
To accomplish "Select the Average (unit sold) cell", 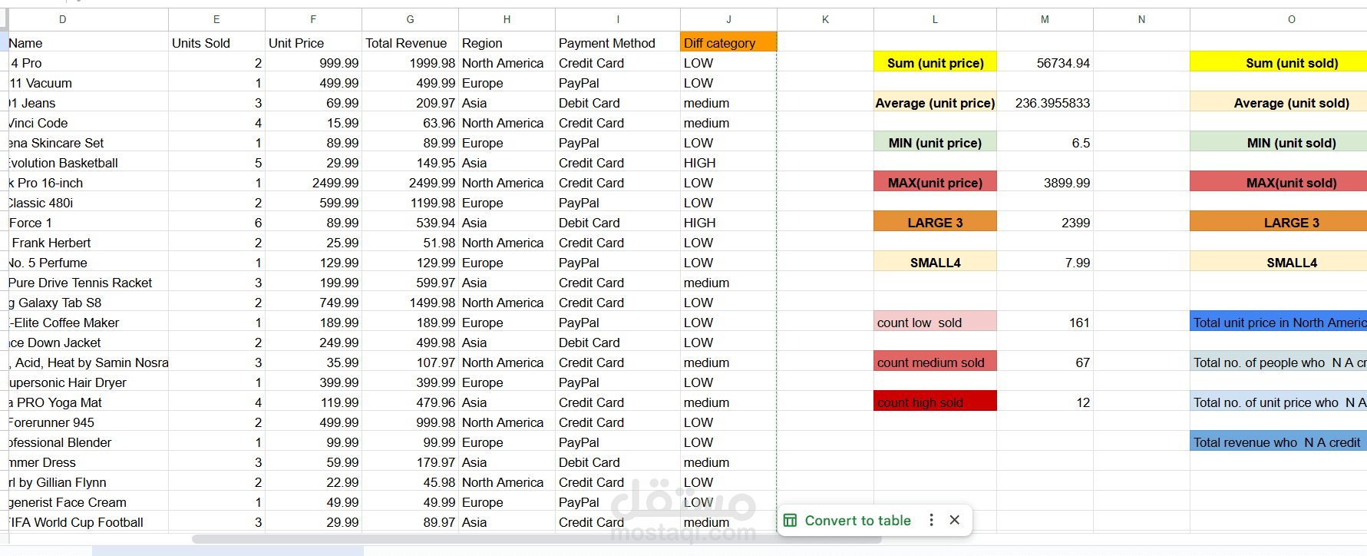I will tap(1279, 103).
